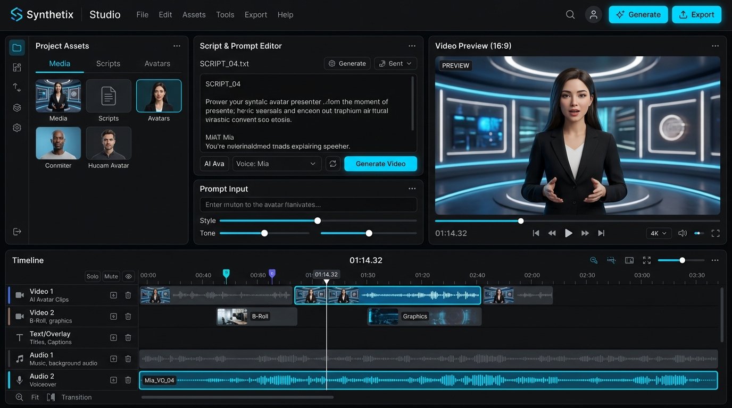732x408 pixels.
Task: Click the add icon on Video 2 track
Action: [113, 317]
